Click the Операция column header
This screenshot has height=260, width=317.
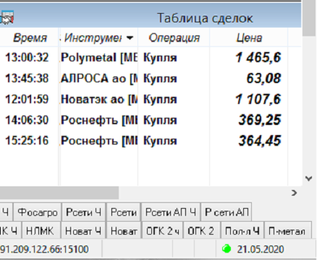tap(174, 38)
